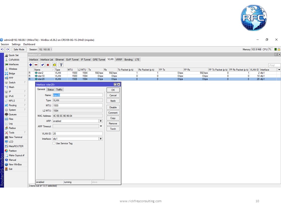The image size is (281, 211).
Task: Switch to the GRE Tunnel tab
Action: click(99, 59)
